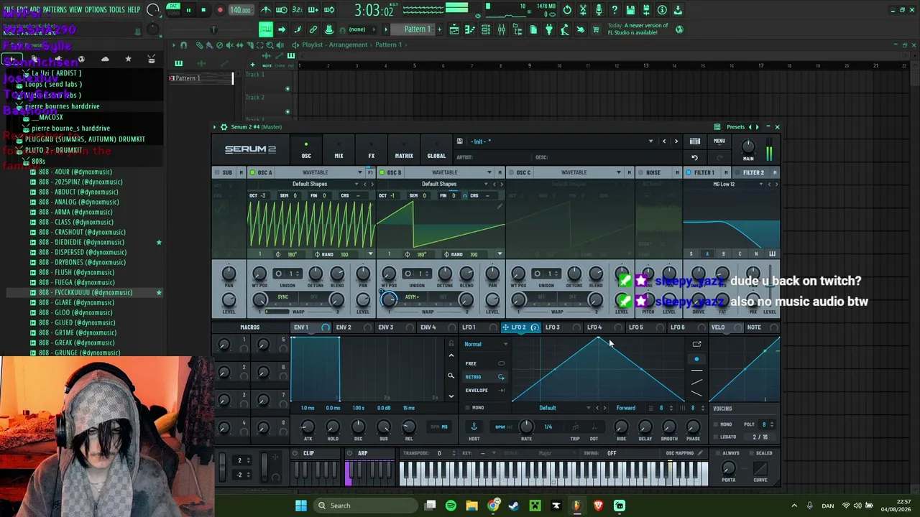Expand the Init preset name dropdown
This screenshot has width=920, height=517.
coord(650,141)
